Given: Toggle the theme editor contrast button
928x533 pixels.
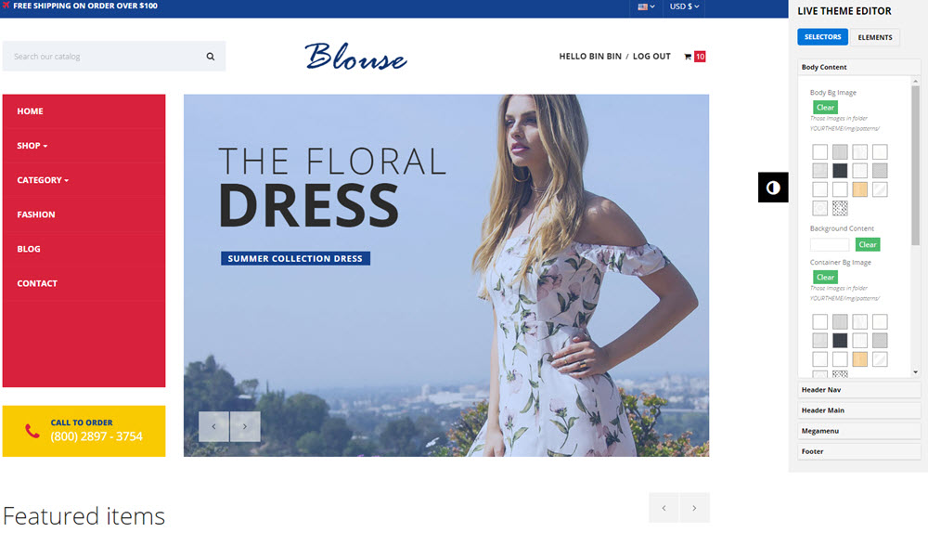Looking at the screenshot, I should pyautogui.click(x=773, y=188).
